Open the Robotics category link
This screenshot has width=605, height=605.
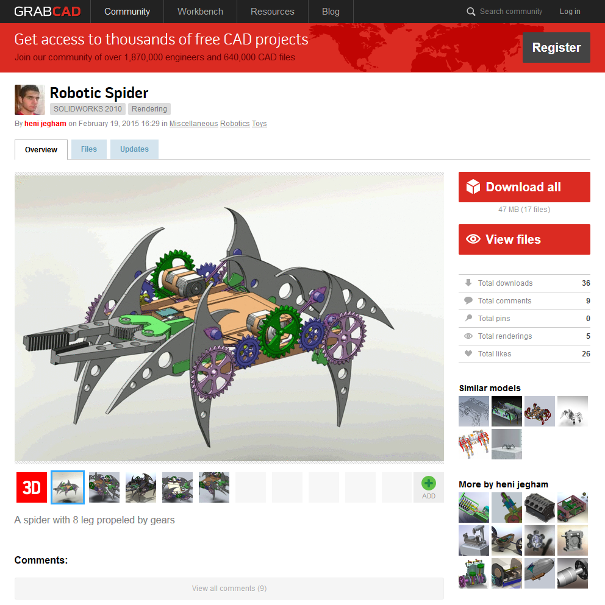(235, 124)
